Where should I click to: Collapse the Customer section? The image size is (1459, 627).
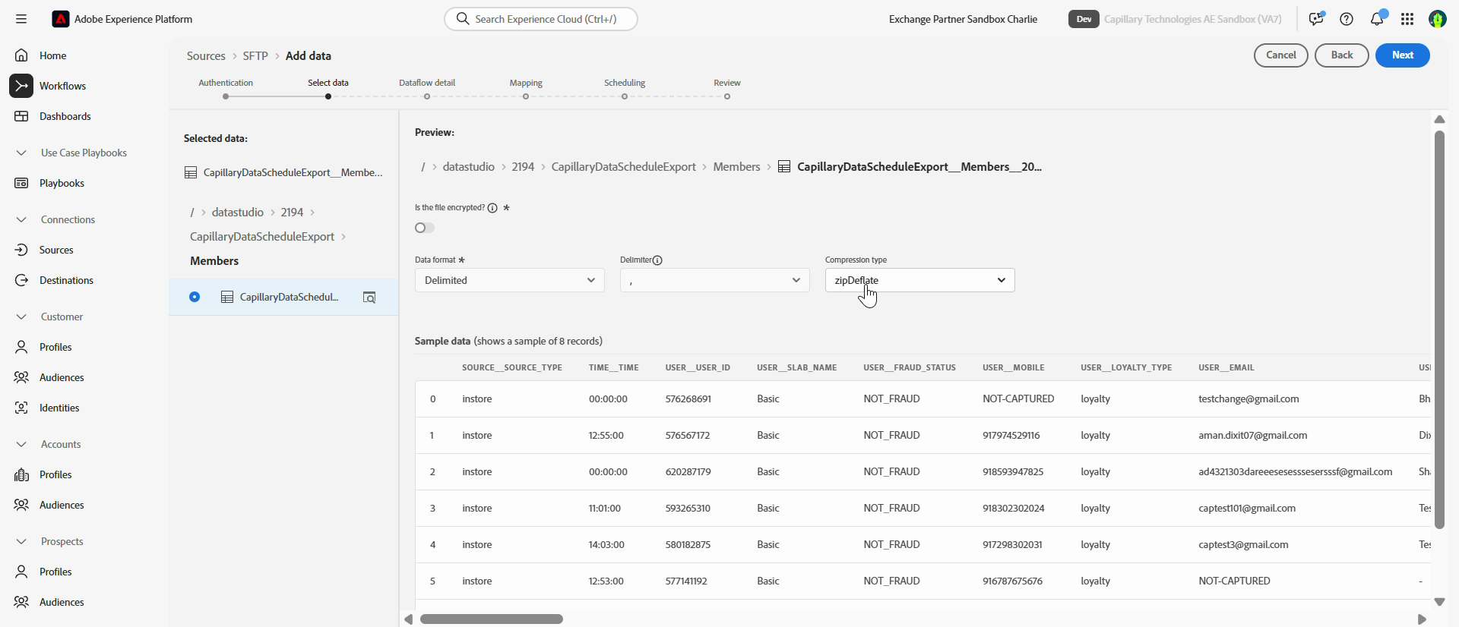[x=21, y=317]
